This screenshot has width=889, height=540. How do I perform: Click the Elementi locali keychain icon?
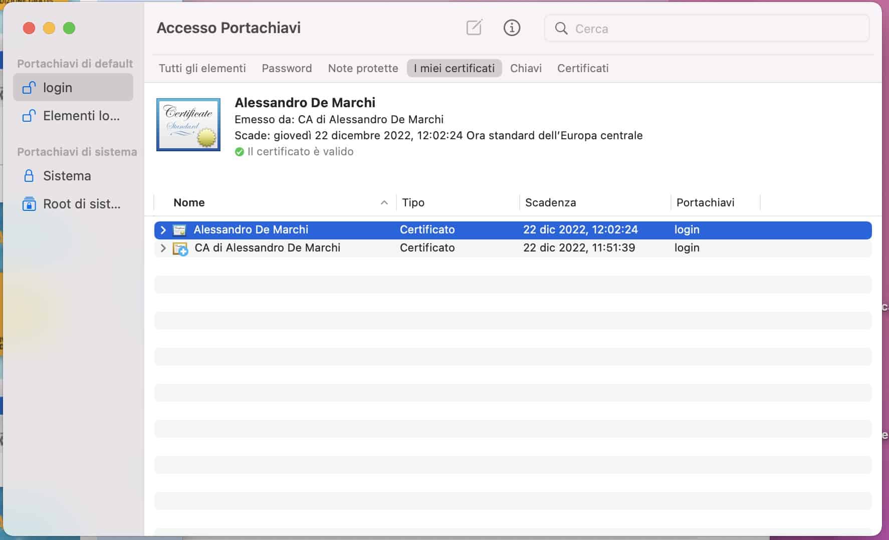coord(29,116)
